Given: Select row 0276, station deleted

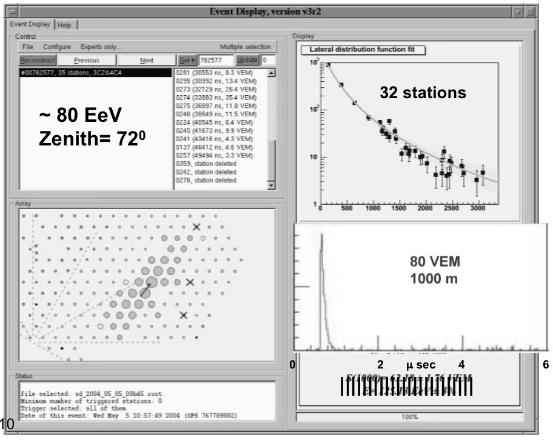Looking at the screenshot, I should tap(206, 181).
